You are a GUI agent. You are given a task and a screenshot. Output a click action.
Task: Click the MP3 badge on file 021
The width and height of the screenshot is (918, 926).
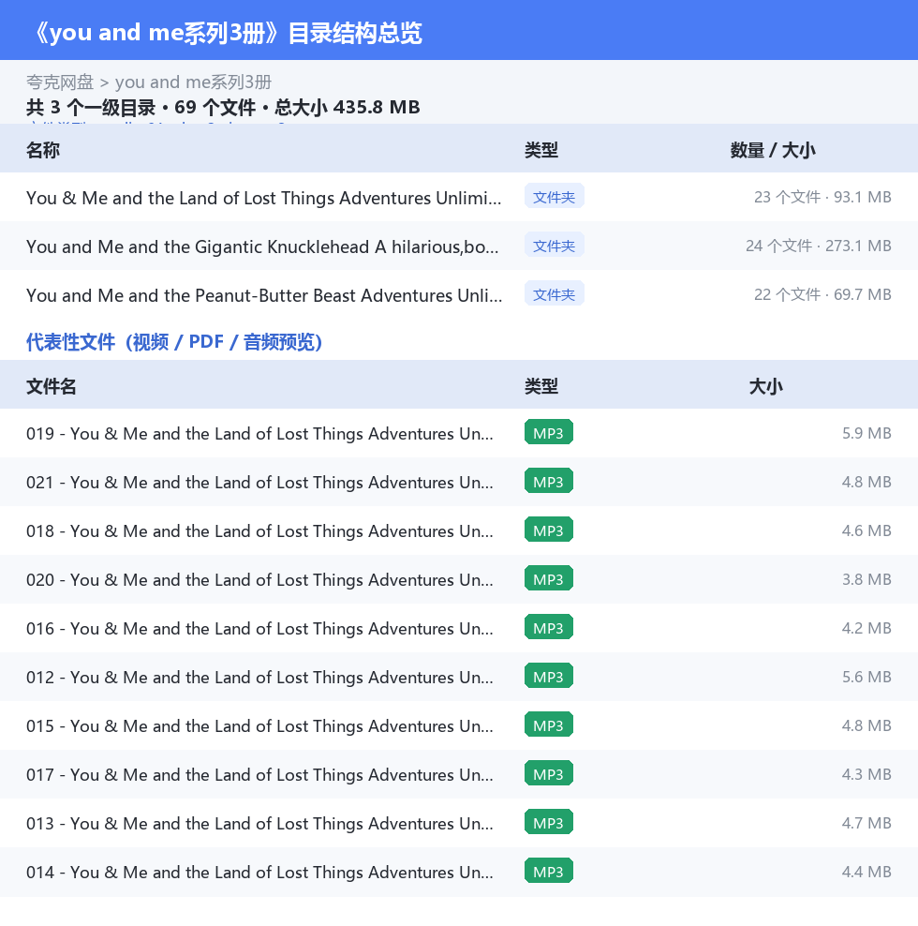(548, 482)
